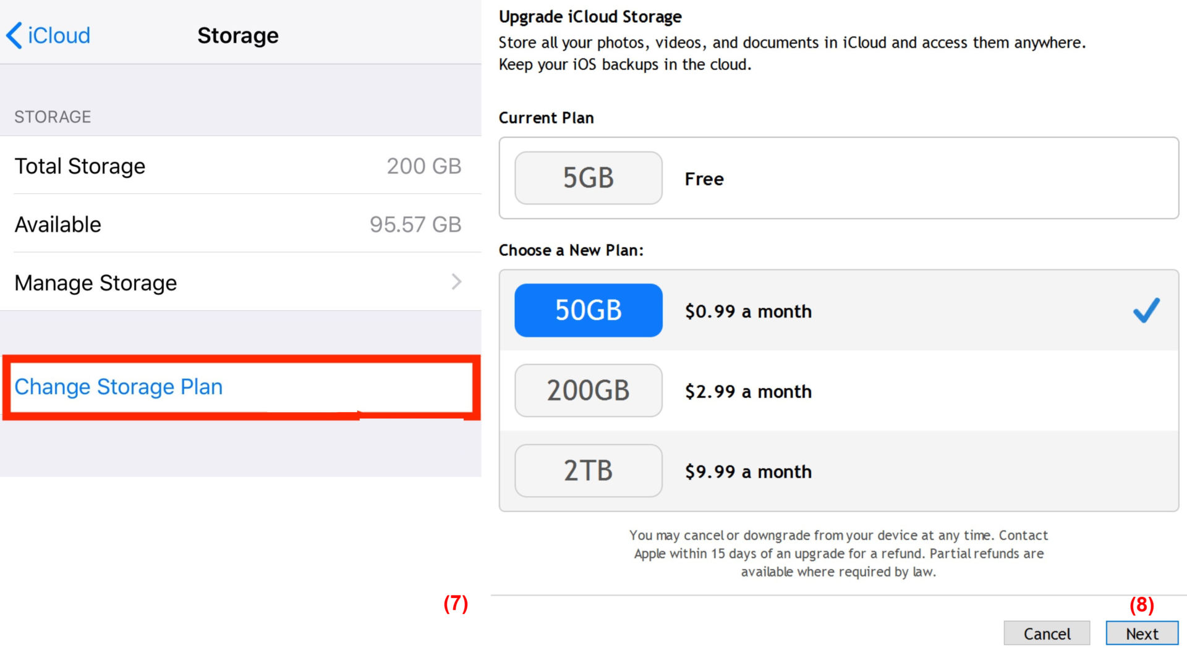This screenshot has height=650, width=1187.
Task: Click the 5GB current plan box
Action: click(588, 178)
